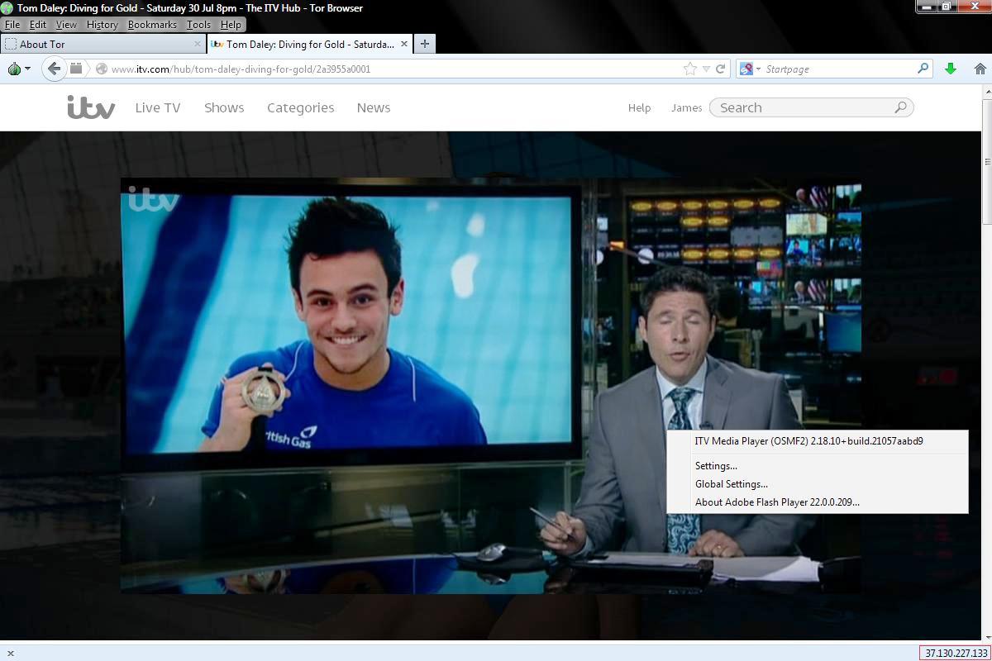The image size is (992, 661).
Task: Click the ITV site Search field
Action: [802, 107]
